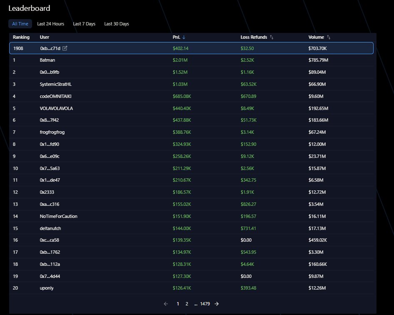Select user 0x0...b9fb in the table
The height and width of the screenshot is (315, 394).
[x=50, y=72]
